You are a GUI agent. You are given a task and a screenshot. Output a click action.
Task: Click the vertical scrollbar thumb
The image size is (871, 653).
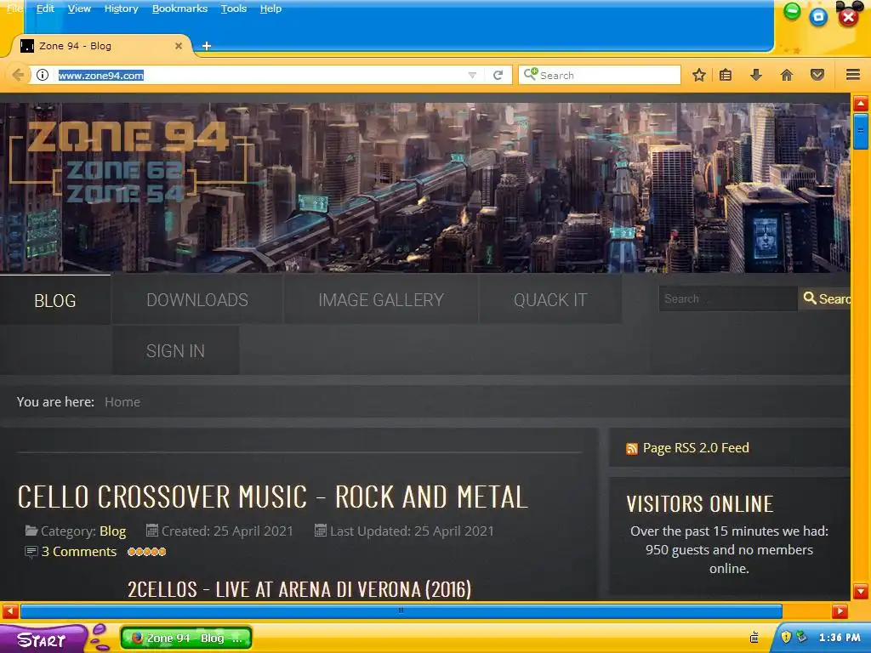tap(861, 131)
